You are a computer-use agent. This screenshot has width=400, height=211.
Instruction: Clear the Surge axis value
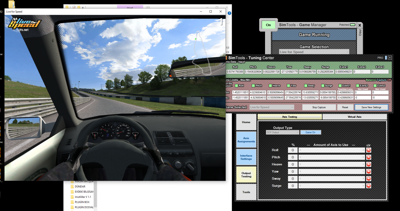[x=368, y=186]
